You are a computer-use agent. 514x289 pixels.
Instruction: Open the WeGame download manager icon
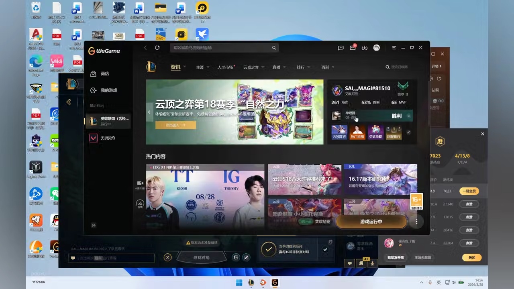(365, 48)
